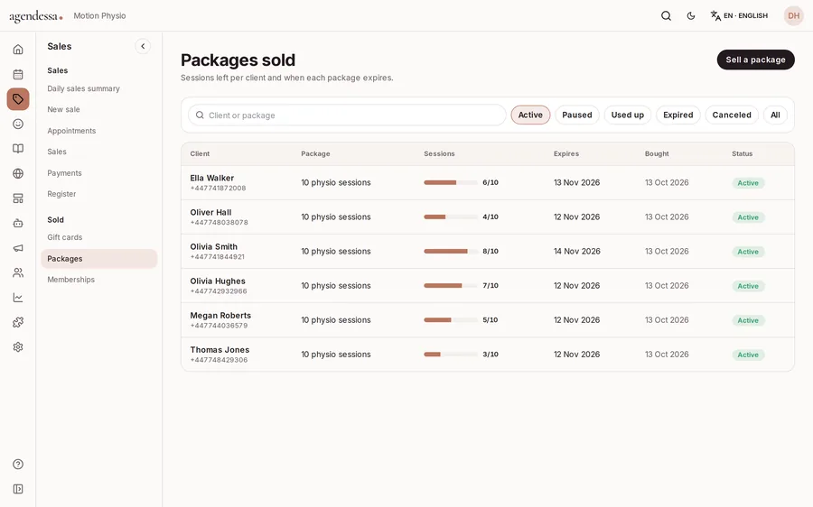
Task: Open the Sales submenu item
Action: pos(57,152)
